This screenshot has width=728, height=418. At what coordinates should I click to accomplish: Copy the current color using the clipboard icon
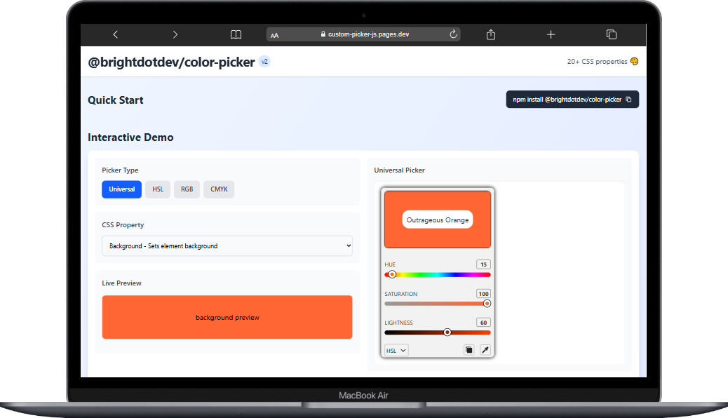click(469, 349)
